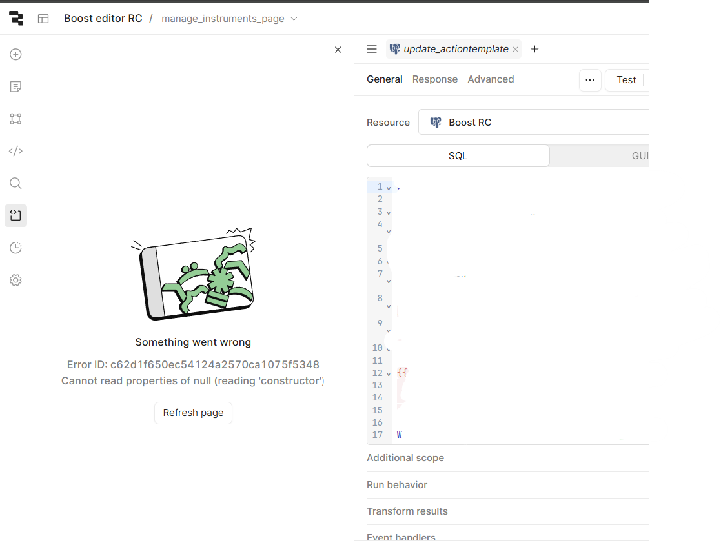Open the Resource dropdown showing Boost RC
721x543 pixels.
coord(533,123)
